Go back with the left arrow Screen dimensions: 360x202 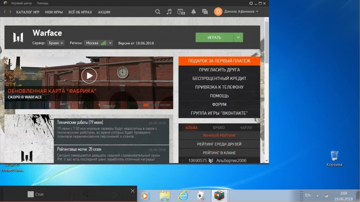(x=4, y=12)
